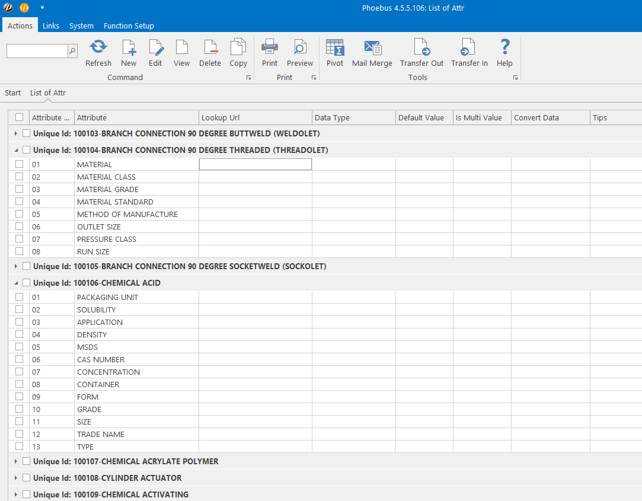Sort by the Default Value column header

[424, 117]
